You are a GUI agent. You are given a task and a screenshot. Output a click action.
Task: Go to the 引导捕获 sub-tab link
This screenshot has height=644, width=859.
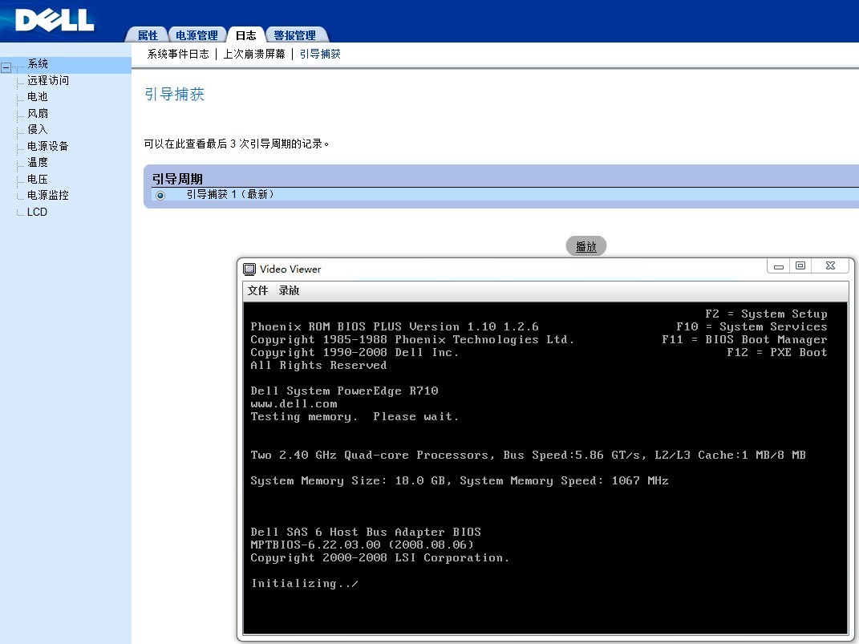click(x=320, y=54)
